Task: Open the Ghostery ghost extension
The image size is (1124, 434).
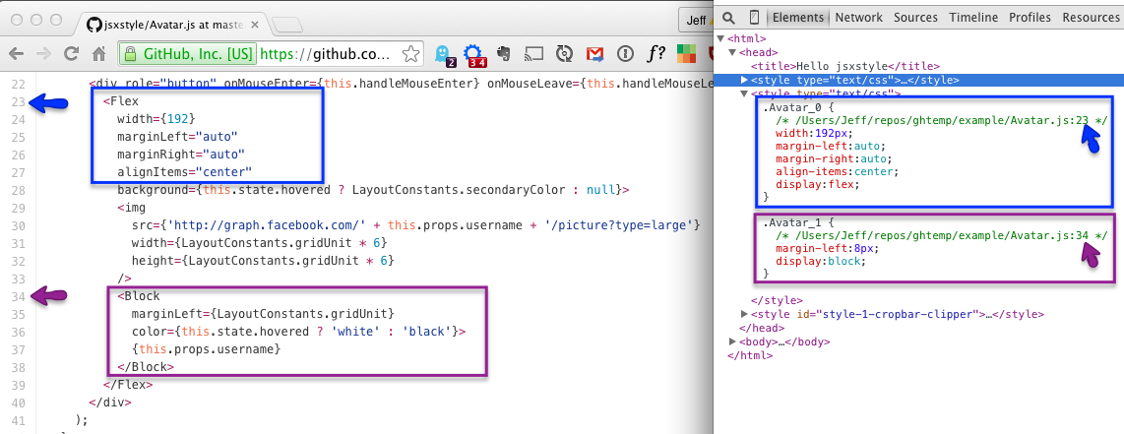Action: click(444, 54)
